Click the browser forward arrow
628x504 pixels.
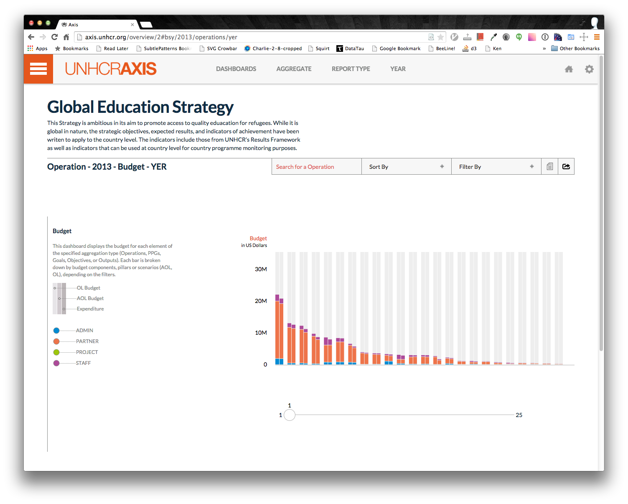point(43,37)
